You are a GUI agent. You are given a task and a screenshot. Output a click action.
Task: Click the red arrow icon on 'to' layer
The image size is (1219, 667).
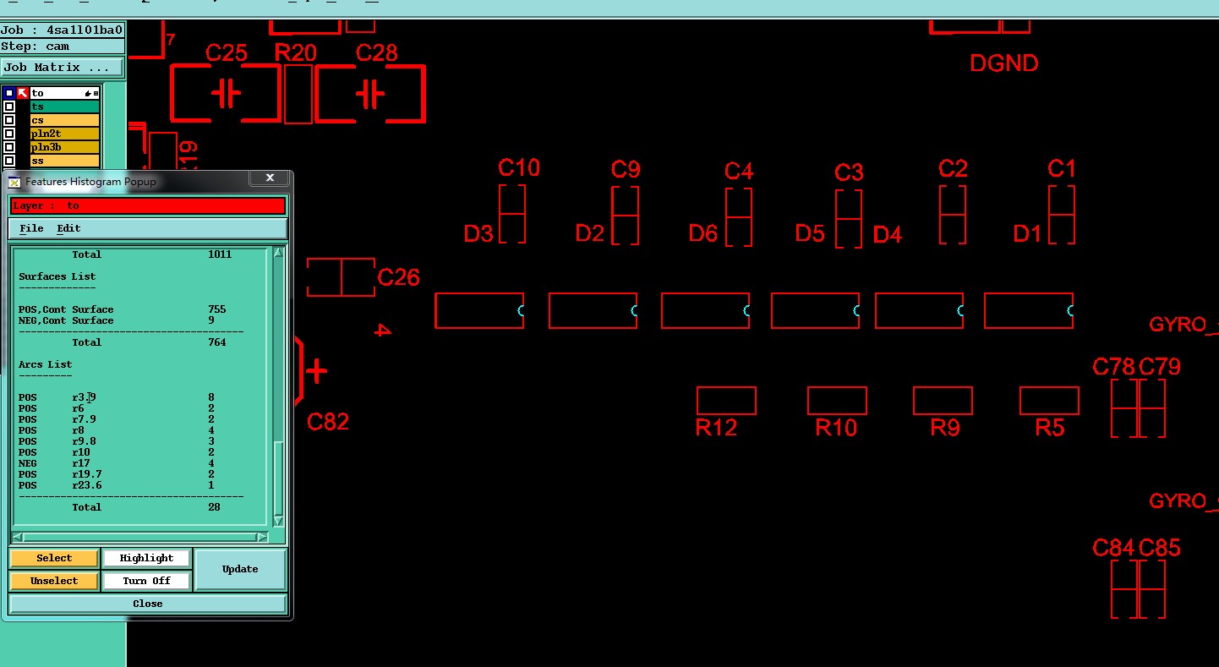coord(23,93)
